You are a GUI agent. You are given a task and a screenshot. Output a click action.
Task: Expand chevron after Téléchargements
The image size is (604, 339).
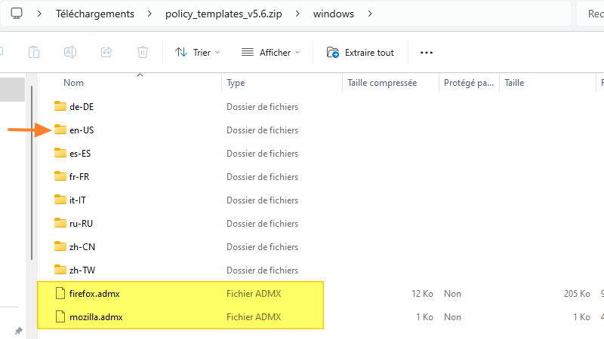point(149,14)
